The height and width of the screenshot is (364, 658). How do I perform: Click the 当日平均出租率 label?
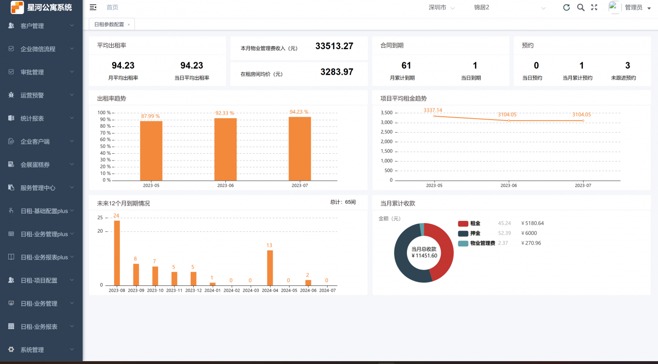pyautogui.click(x=192, y=78)
